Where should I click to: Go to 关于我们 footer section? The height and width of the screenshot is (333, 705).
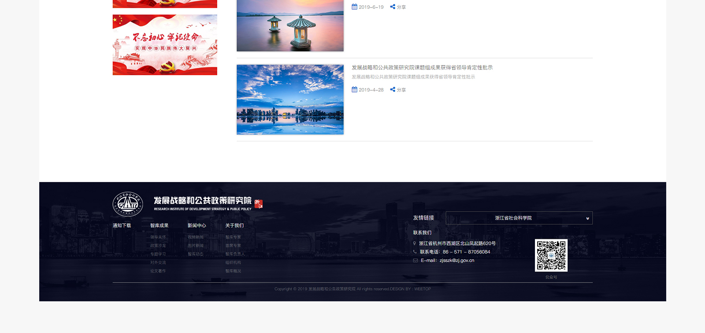click(x=234, y=225)
